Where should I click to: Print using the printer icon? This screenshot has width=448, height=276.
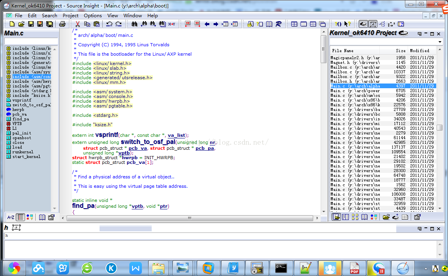tap(62, 24)
